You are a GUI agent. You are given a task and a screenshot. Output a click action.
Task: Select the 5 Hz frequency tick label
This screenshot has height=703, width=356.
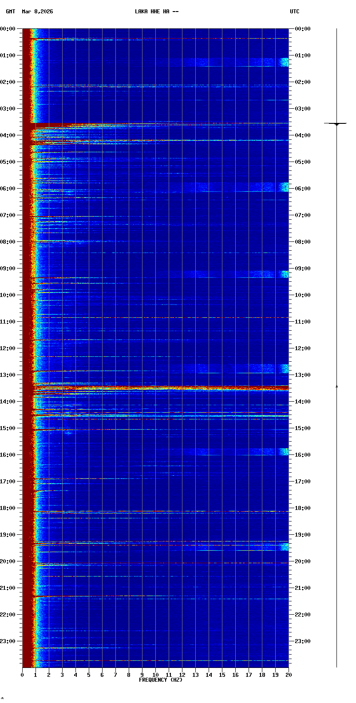[89, 675]
